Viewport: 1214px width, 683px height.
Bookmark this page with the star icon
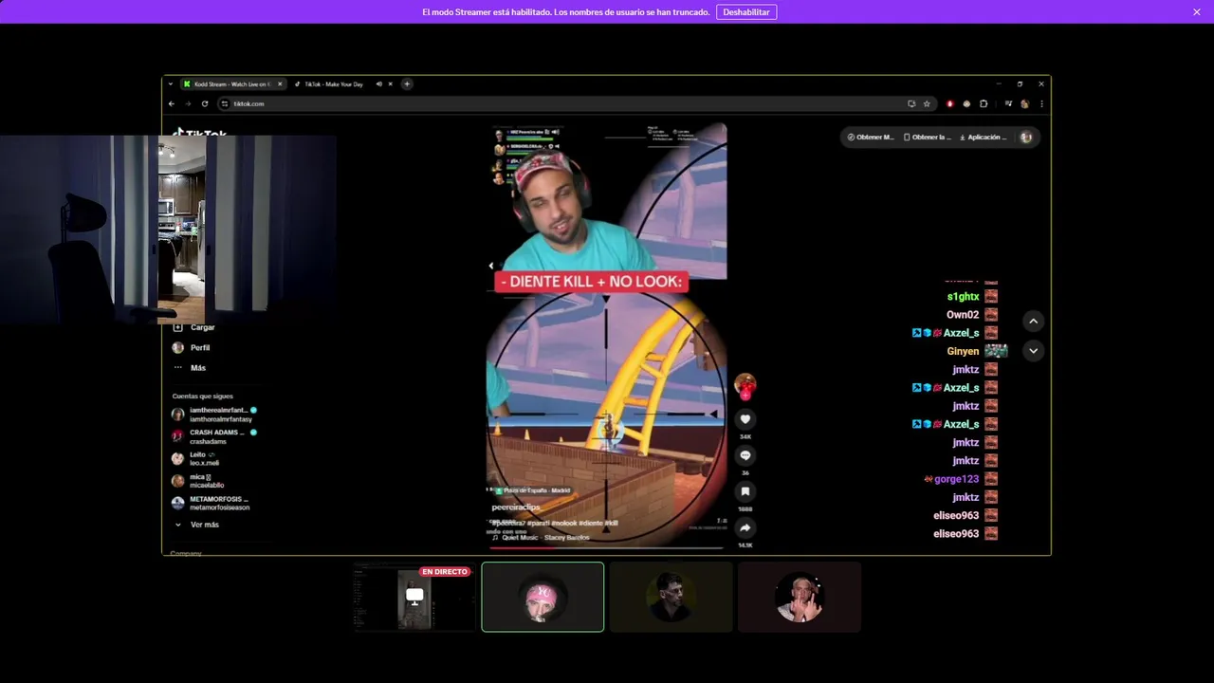[x=927, y=103]
